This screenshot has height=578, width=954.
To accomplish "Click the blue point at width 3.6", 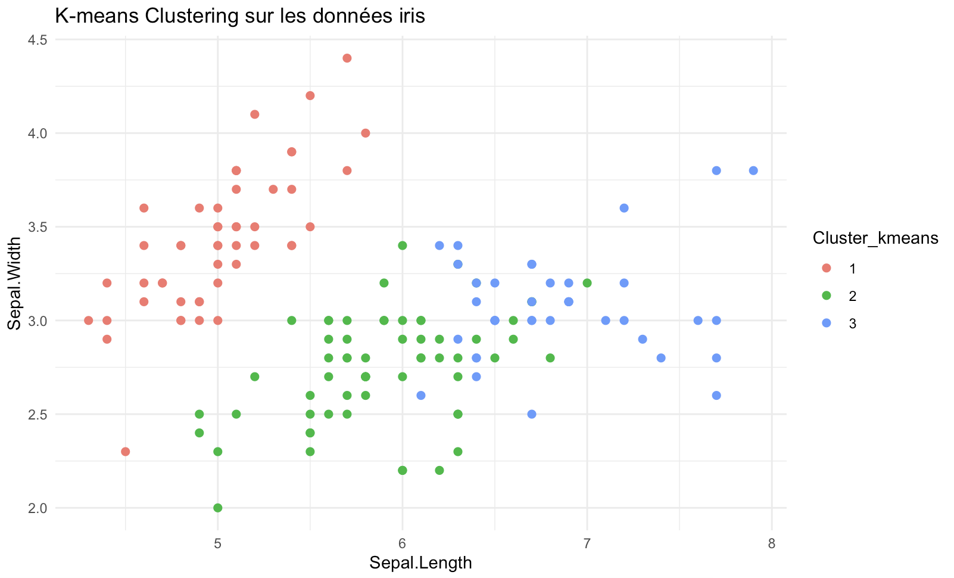I will (624, 208).
